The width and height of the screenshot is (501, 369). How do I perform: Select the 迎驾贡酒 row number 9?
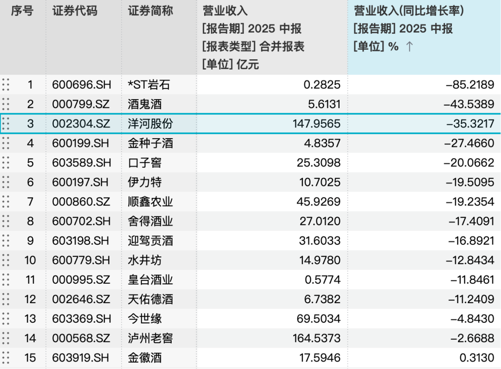[30, 241]
